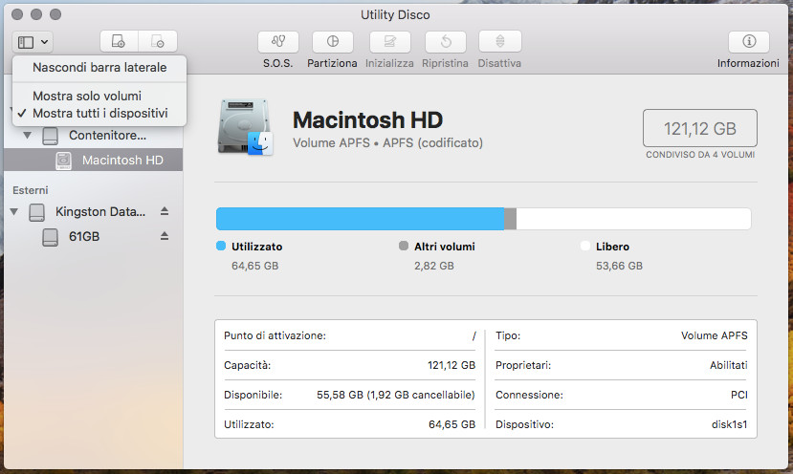The image size is (793, 474).
Task: Click the white free portion of usage bar
Action: point(633,219)
